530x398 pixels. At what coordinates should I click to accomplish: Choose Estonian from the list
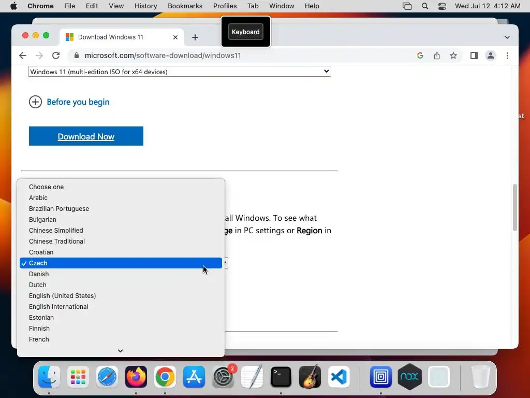pos(121,318)
